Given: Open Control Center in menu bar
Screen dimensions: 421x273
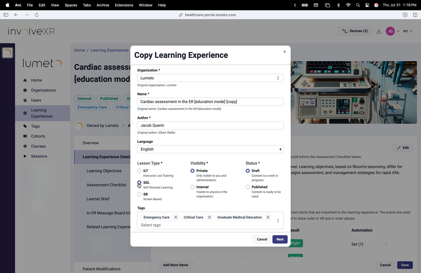Looking at the screenshot, I should click(x=367, y=5).
